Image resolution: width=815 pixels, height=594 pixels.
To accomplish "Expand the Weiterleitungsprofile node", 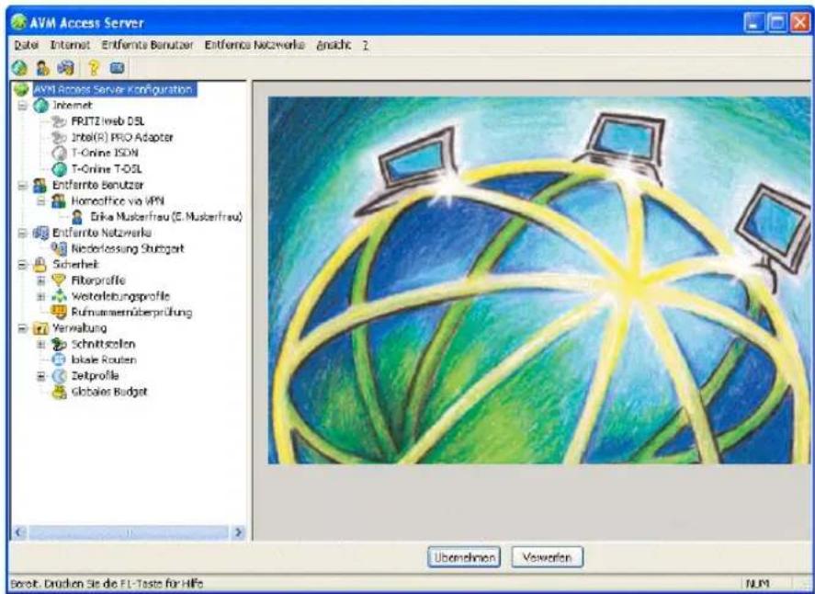I will tap(41, 296).
